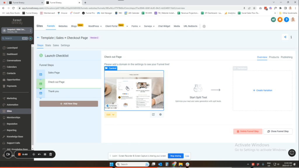Image resolution: width=299 pixels, height=168 pixels.
Task: Click the Sites settings gear after URL Redirects
Action: pyautogui.click(x=204, y=26)
